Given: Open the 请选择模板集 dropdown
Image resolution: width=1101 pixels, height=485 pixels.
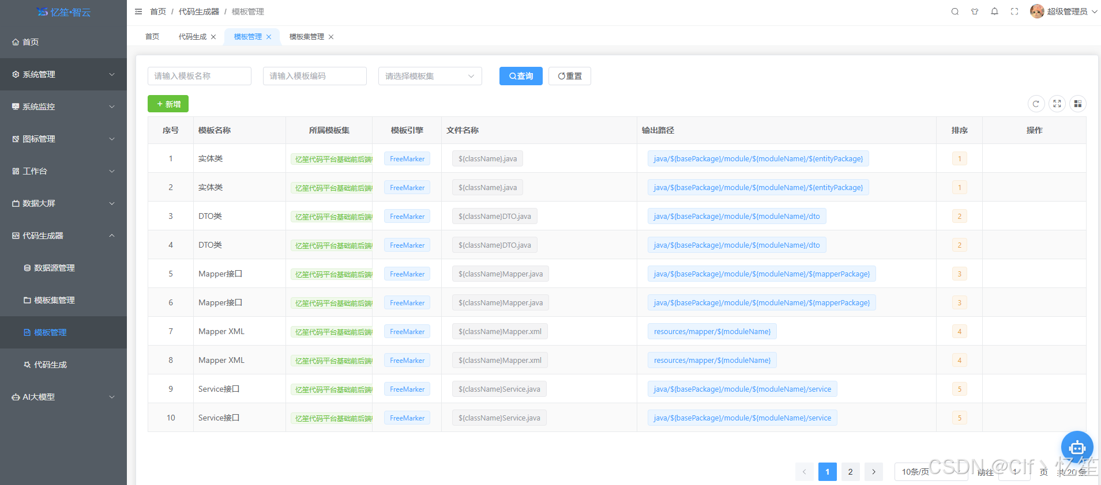Looking at the screenshot, I should click(430, 76).
